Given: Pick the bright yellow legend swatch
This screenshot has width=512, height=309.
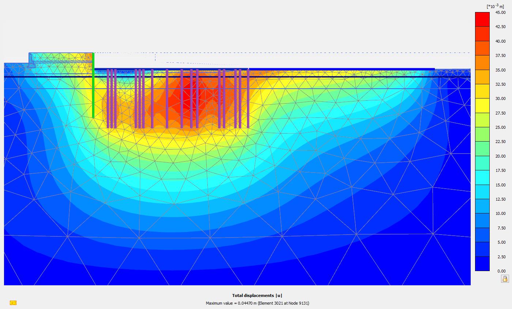Looking at the screenshot, I should point(482,105).
